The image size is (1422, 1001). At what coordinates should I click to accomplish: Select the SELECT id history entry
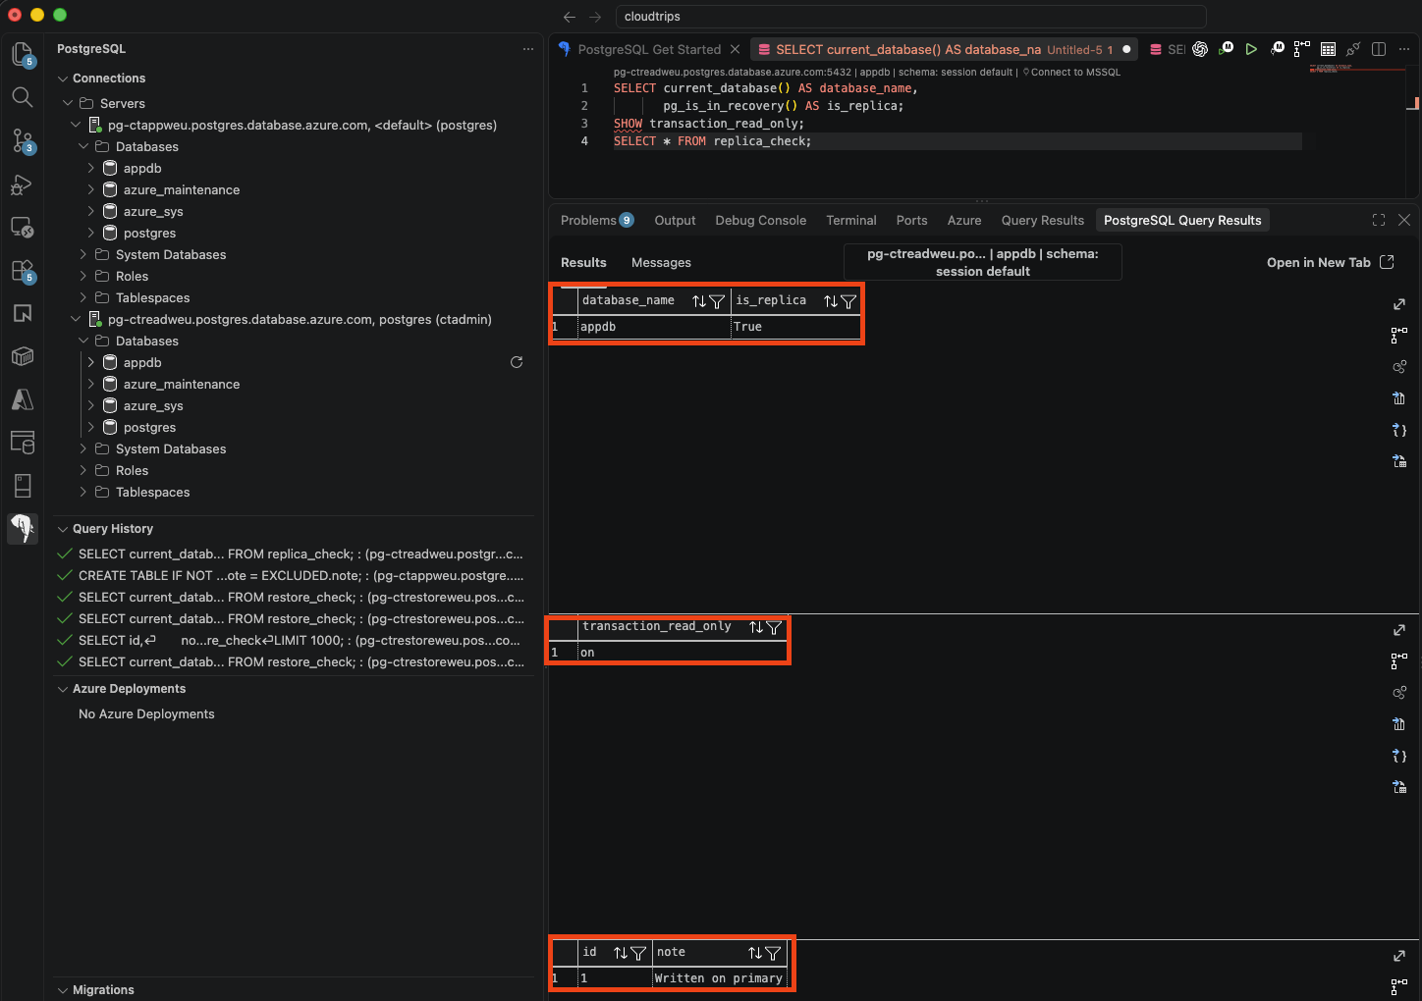point(291,640)
